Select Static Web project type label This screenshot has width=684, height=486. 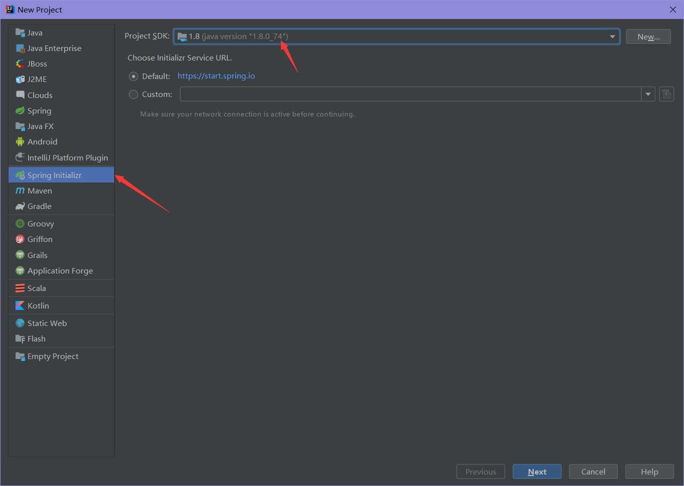pos(47,323)
